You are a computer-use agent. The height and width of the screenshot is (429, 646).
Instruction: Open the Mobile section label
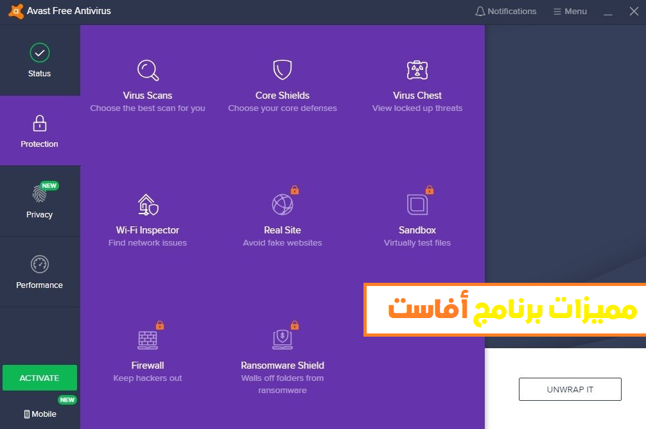pos(44,414)
